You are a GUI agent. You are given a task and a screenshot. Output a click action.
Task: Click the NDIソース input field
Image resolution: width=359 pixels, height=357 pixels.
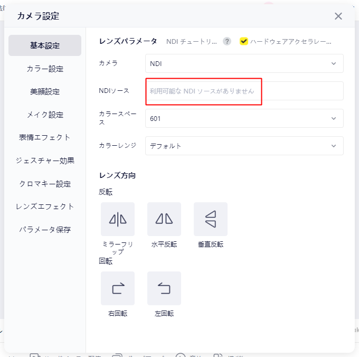click(x=244, y=91)
